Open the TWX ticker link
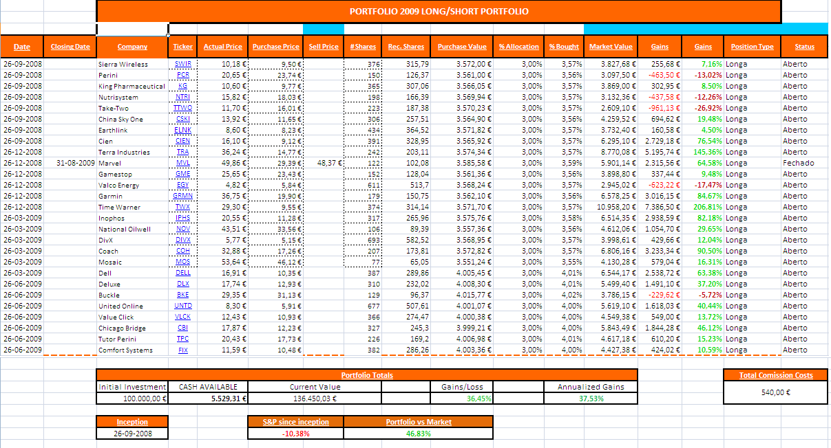This screenshot has height=448, width=831. [x=182, y=207]
